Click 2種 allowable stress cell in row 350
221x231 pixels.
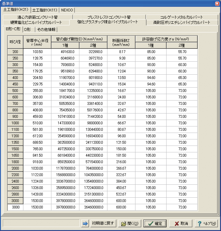pos(182,71)
